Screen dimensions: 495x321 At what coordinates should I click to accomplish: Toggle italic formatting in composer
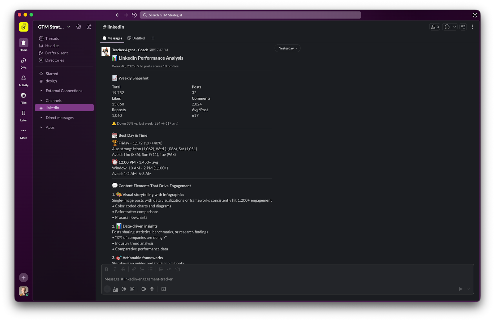(x=115, y=269)
